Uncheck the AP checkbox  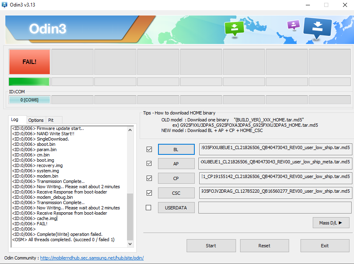click(149, 164)
